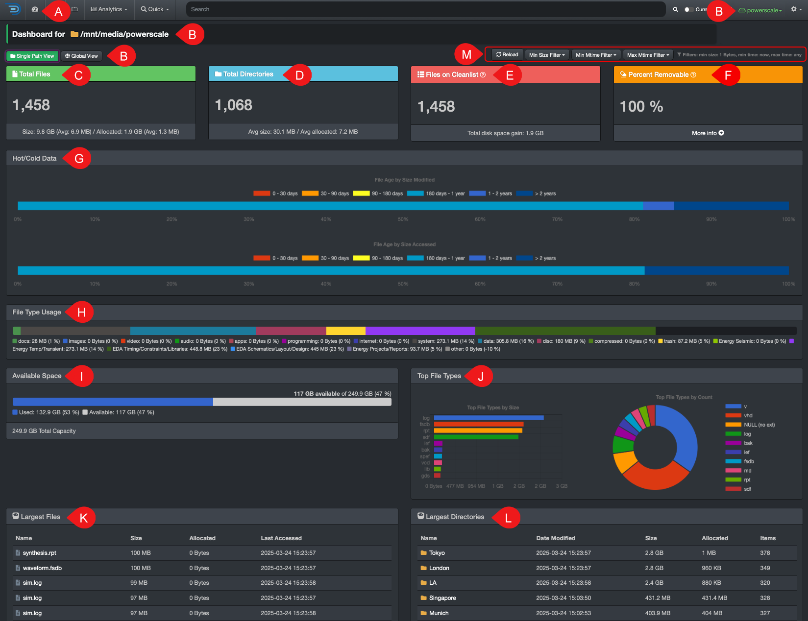Open the Min Mtime Filter dropdown
This screenshot has height=621, width=808.
pos(596,55)
